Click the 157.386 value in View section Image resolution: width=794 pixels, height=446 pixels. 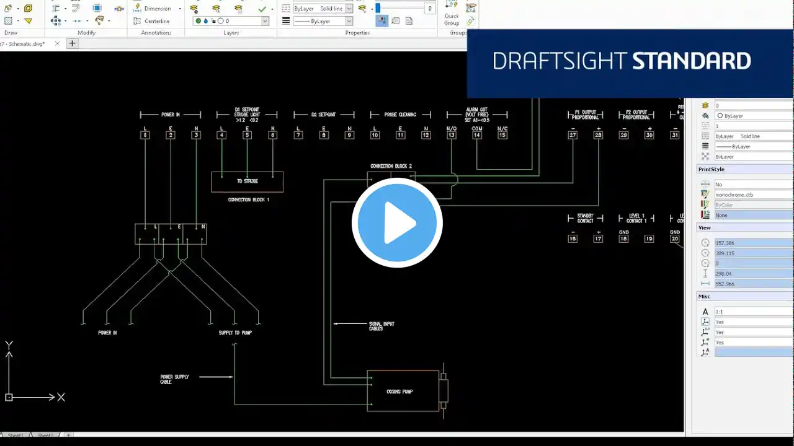point(754,243)
